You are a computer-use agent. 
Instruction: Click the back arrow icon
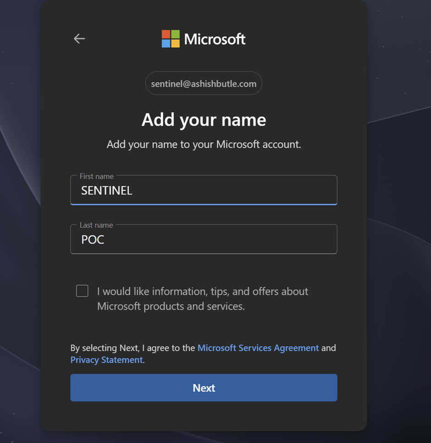coord(79,39)
